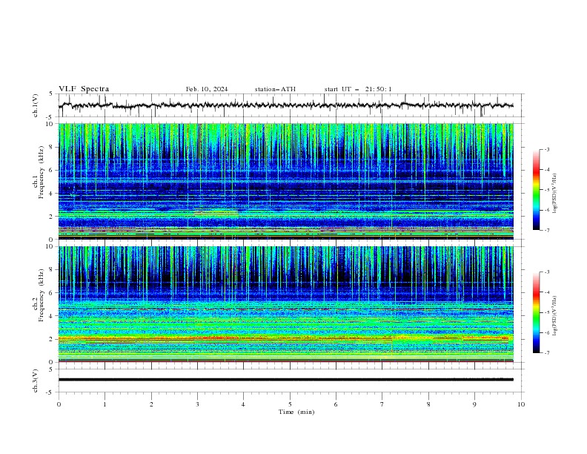Viewport: 587px width, 454px height.
Task: Click the ch.1 spectrogram color bar
Action: pos(536,189)
